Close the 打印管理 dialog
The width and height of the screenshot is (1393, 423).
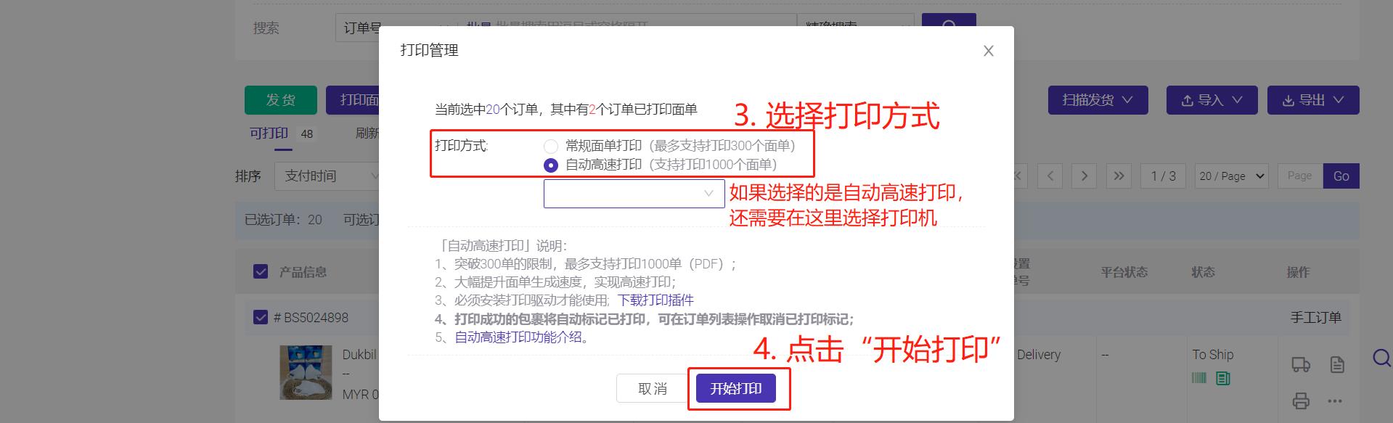click(988, 51)
